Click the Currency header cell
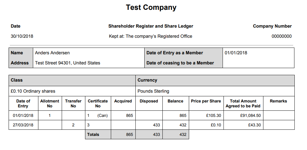Viewport: 307px width, 150px height. tap(215, 80)
